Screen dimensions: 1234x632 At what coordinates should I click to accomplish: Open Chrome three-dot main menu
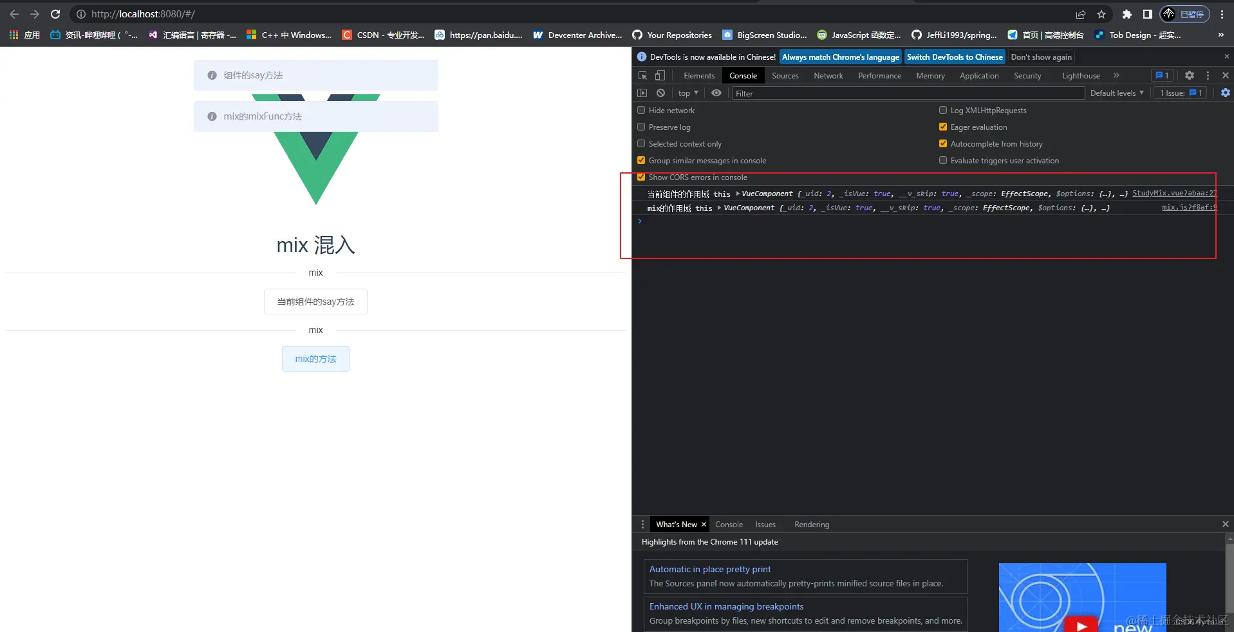1222,14
